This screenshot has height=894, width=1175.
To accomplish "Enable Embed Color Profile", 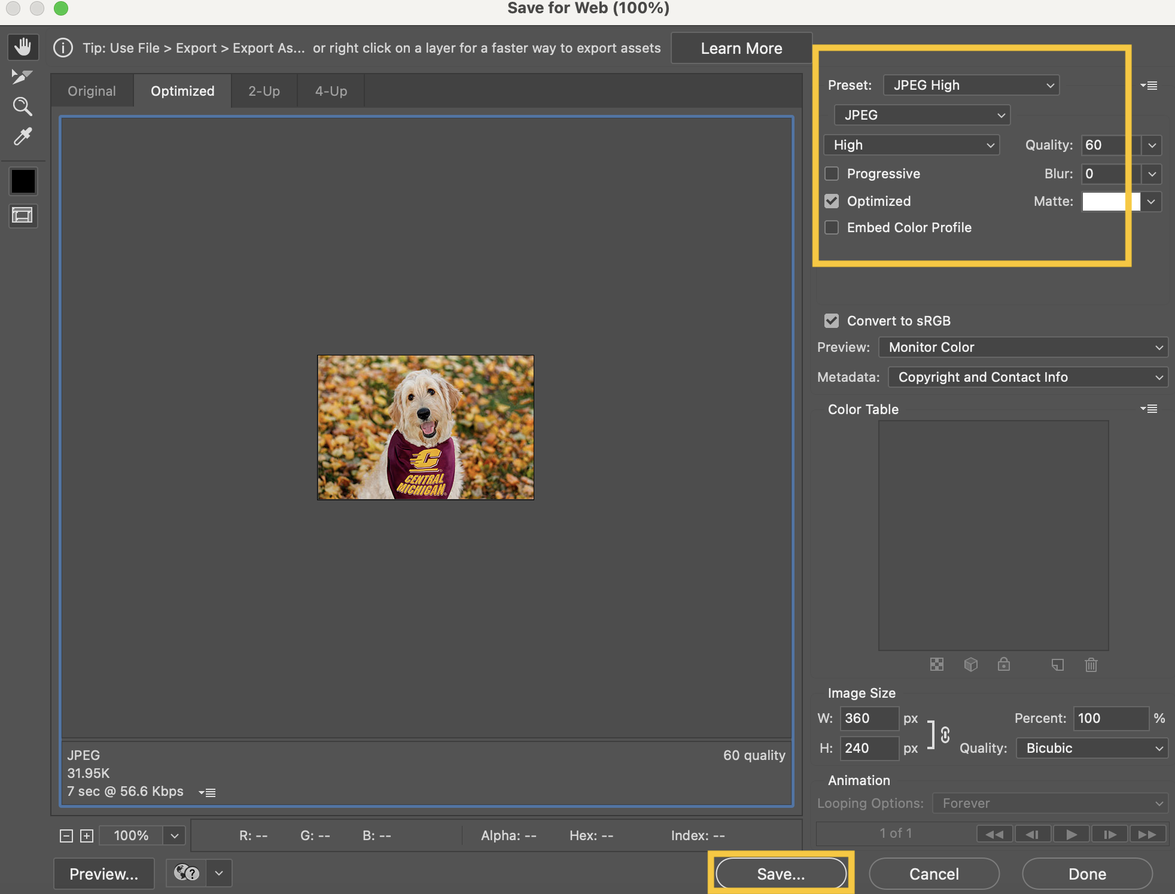I will tap(832, 227).
